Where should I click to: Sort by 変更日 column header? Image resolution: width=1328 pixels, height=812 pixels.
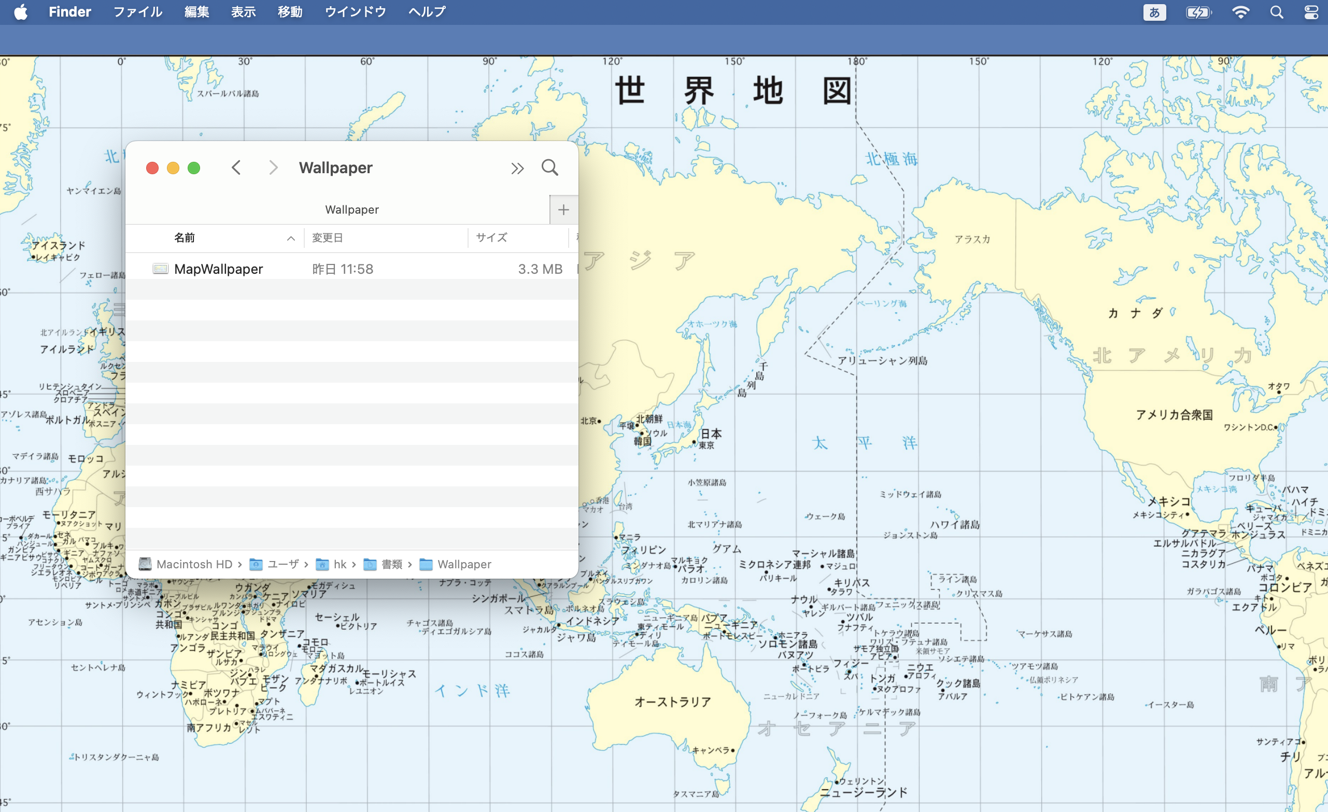pyautogui.click(x=327, y=238)
